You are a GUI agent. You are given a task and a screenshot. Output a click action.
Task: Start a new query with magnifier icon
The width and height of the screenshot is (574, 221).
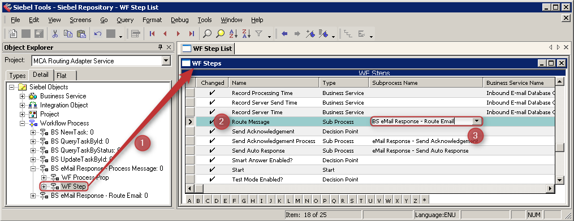[207, 34]
